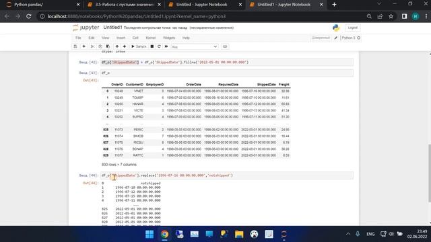
Task: Click the ShippedDate column header
Action: click(267, 85)
